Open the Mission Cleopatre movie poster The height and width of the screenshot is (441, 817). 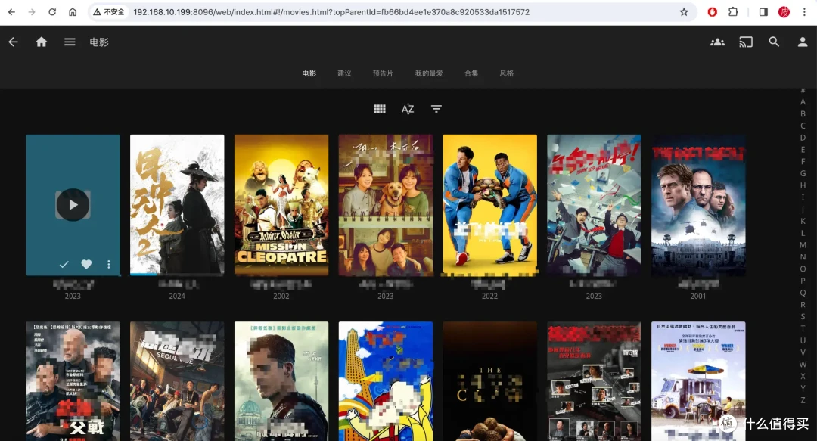point(281,205)
